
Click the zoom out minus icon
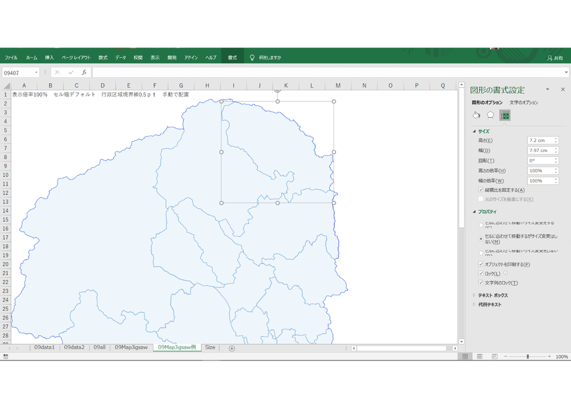506,357
